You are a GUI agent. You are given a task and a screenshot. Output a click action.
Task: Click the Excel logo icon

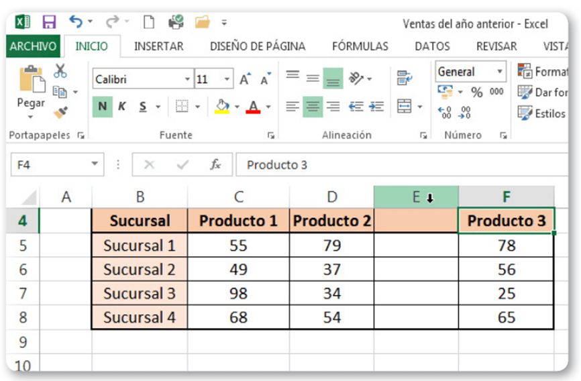click(x=22, y=22)
